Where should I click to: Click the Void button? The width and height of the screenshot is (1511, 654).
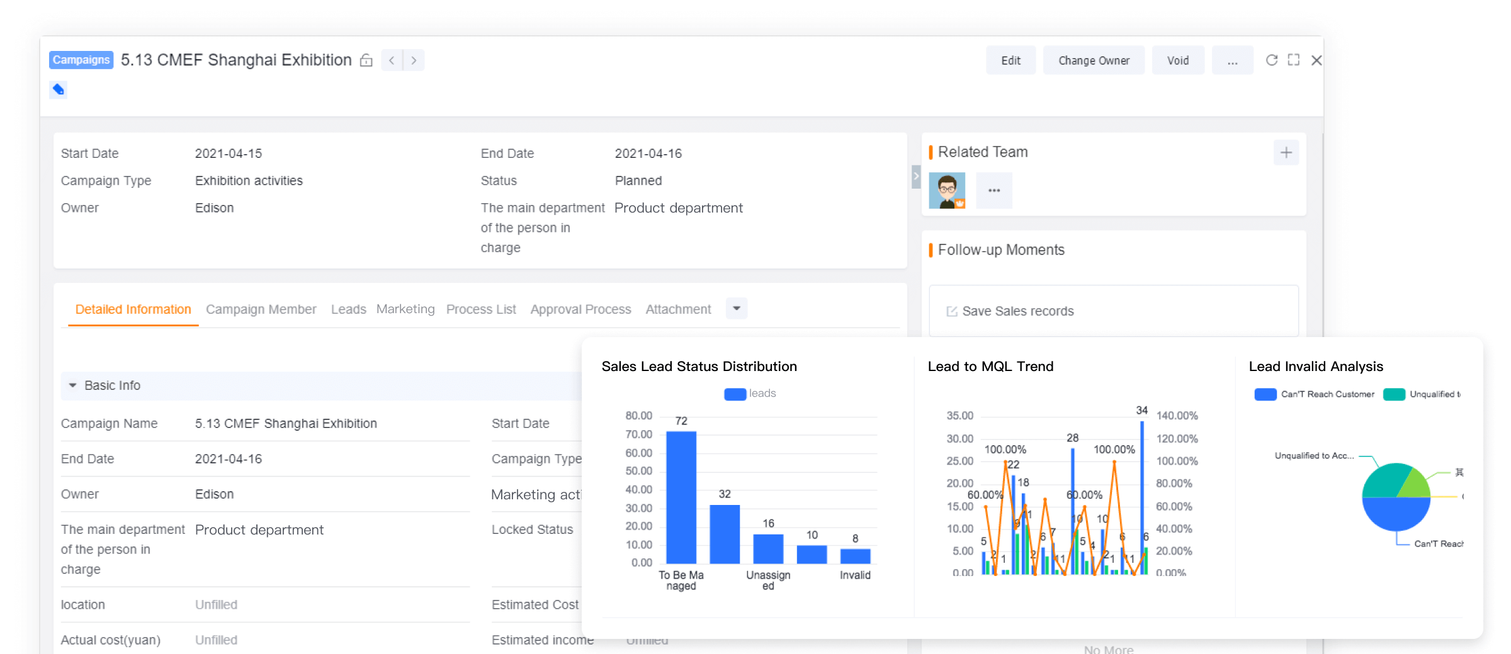[x=1178, y=60]
